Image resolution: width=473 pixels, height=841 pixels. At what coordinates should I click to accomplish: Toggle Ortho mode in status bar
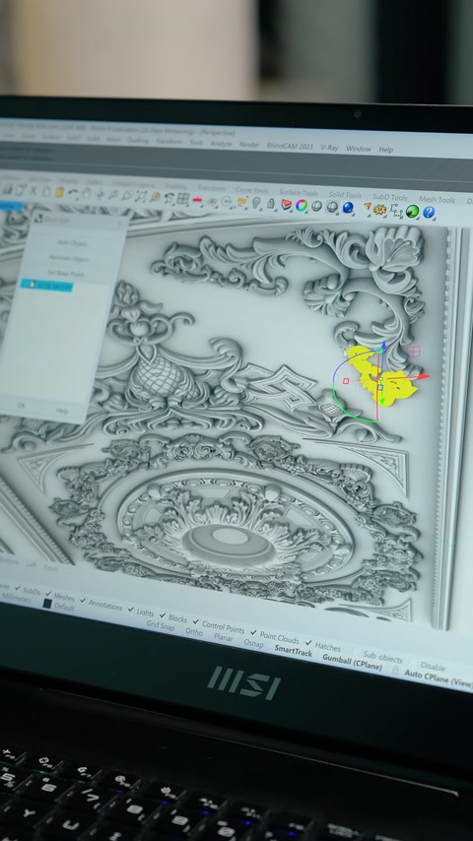point(194,632)
